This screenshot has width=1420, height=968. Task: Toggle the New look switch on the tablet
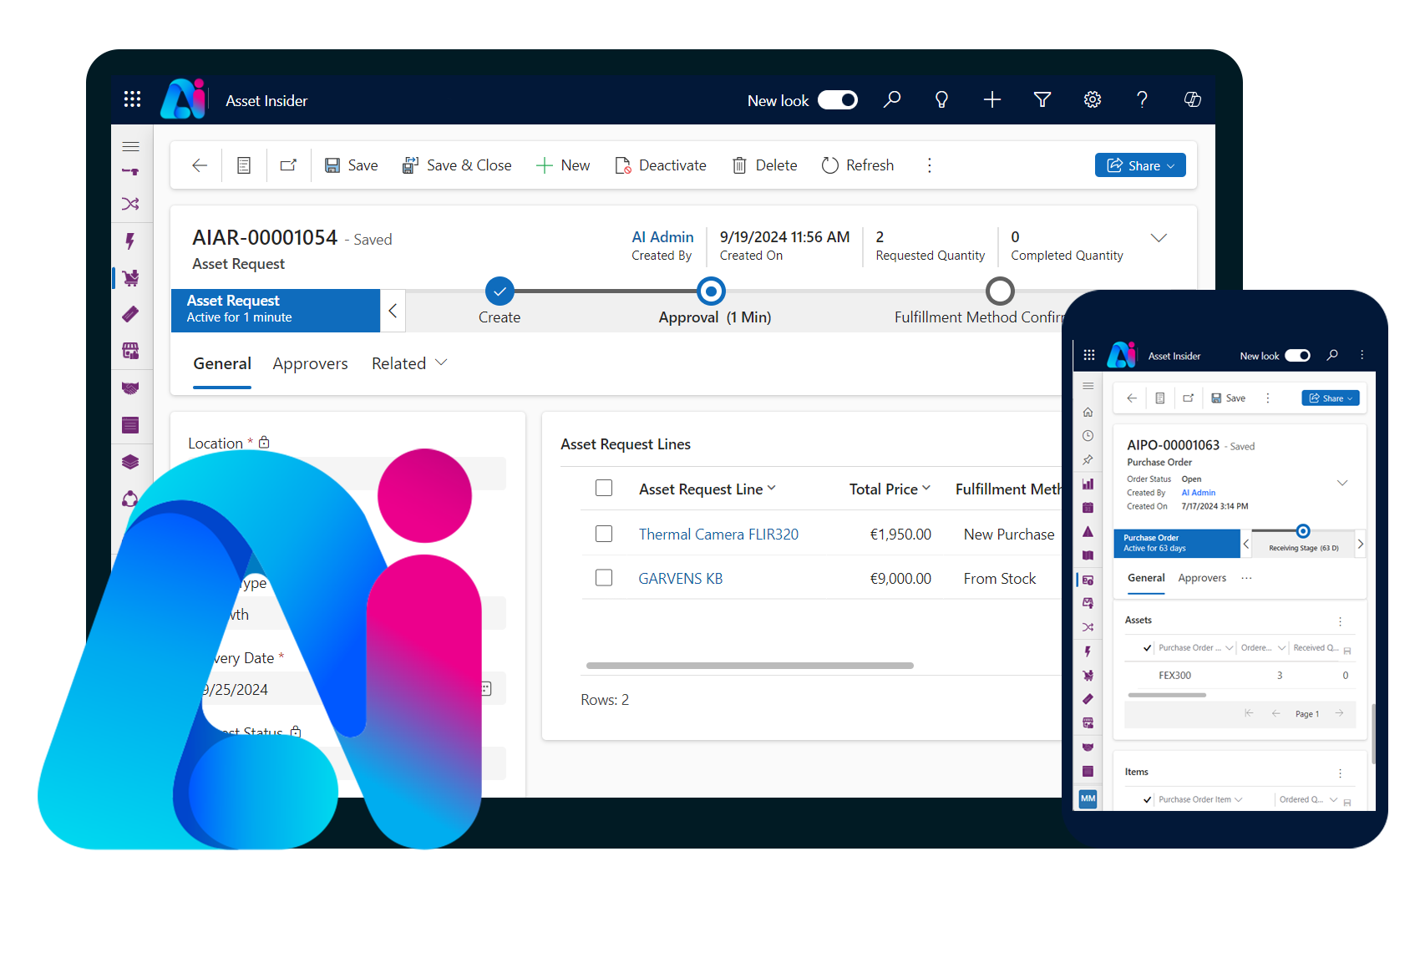[838, 100]
